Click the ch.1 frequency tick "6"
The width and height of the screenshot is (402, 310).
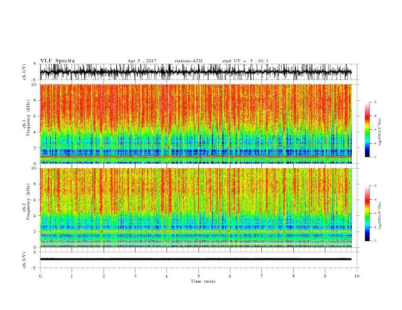pyautogui.click(x=35, y=117)
